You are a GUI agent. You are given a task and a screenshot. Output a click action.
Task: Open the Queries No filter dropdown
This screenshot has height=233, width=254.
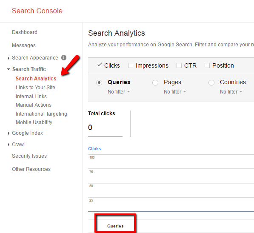119,92
